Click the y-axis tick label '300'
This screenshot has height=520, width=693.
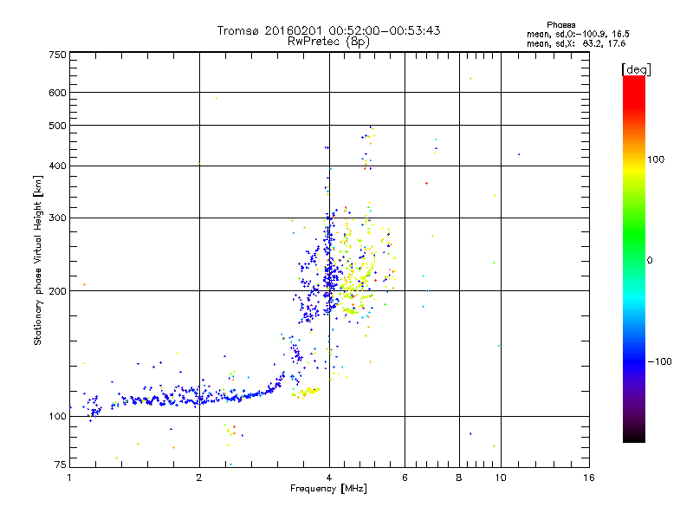57,218
